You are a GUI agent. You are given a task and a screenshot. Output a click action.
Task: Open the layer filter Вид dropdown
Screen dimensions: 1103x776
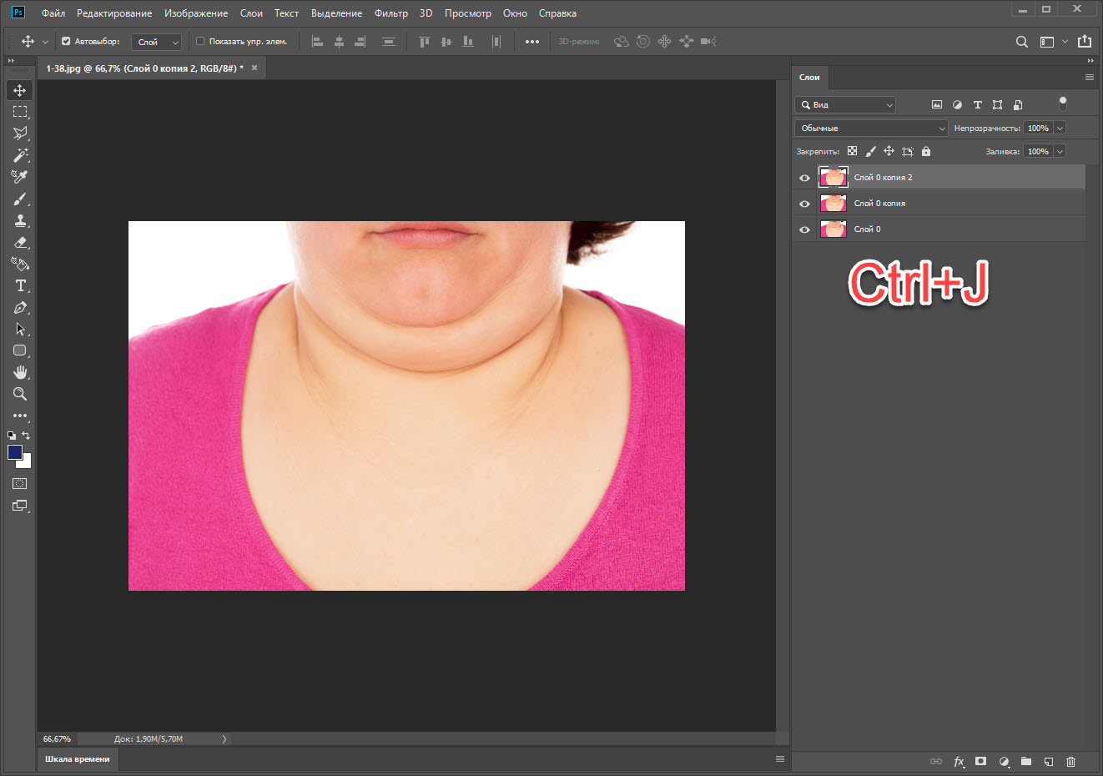tap(845, 104)
